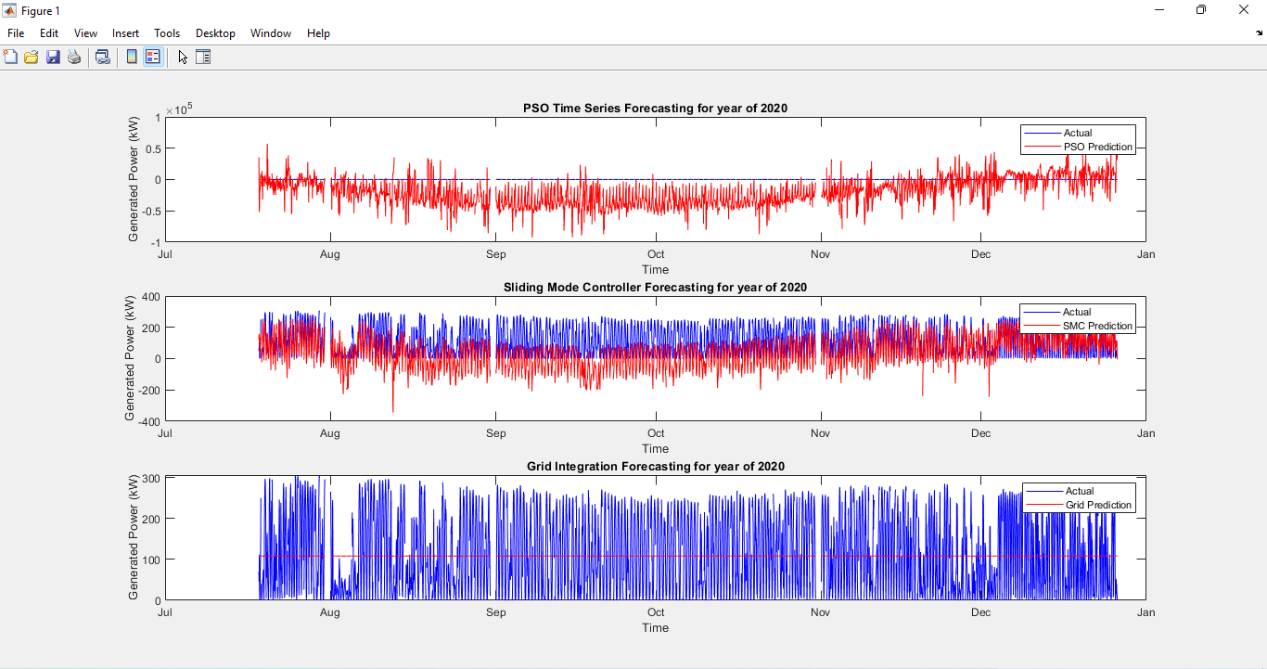Image resolution: width=1267 pixels, height=669 pixels.
Task: Select the PSO Prediction legend entry
Action: pos(1097,147)
